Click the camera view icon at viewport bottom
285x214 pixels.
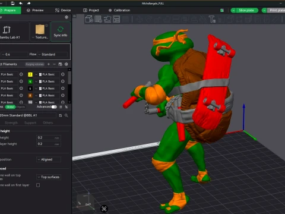pyautogui.click(x=104, y=209)
